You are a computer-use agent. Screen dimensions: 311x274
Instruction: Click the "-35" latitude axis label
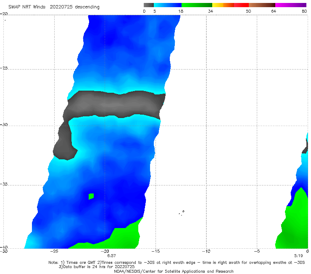coord(4,184)
